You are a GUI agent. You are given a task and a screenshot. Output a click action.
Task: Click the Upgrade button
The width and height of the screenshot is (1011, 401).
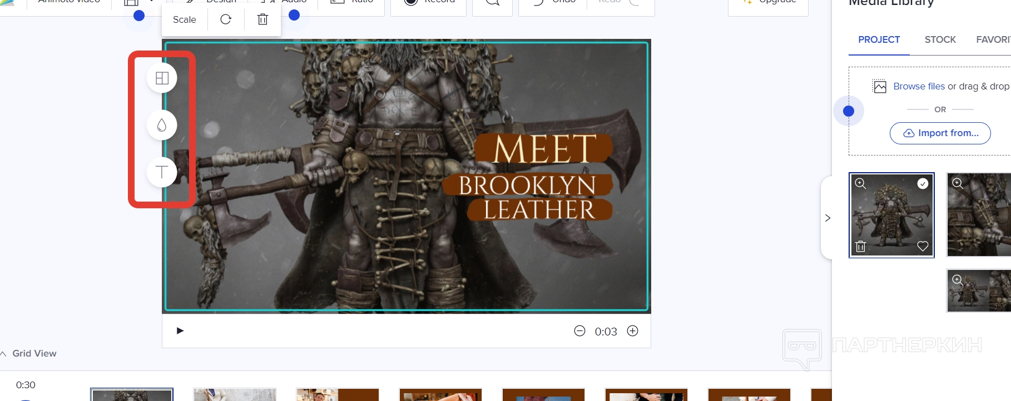[x=768, y=4]
